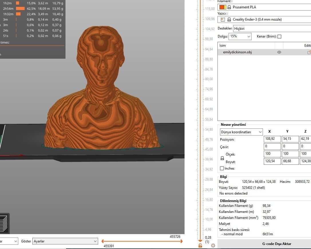Click the Prusament PLA filament color swatch

[223, 7]
